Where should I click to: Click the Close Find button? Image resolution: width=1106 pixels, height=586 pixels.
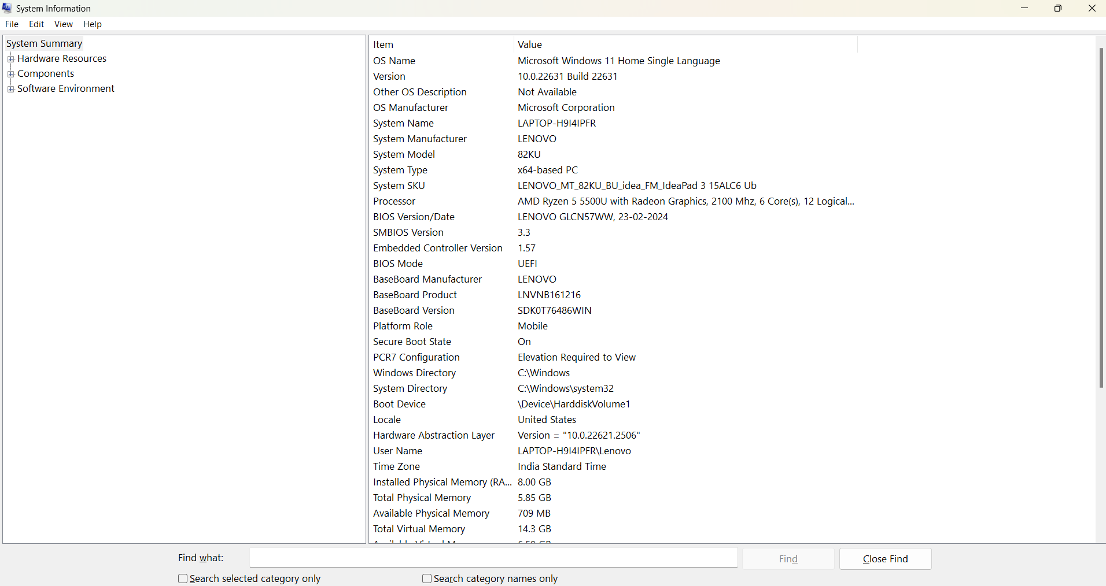[x=884, y=558]
